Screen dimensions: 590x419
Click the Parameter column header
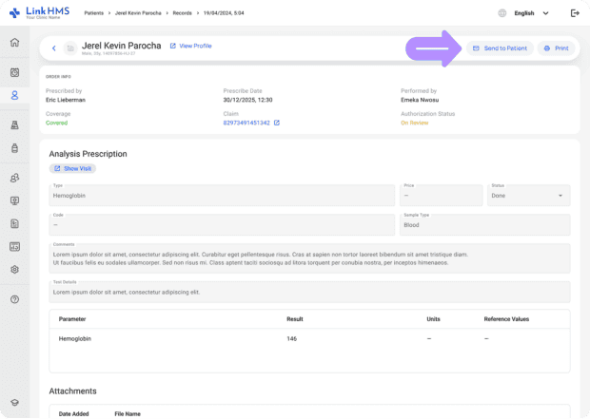tap(72, 319)
